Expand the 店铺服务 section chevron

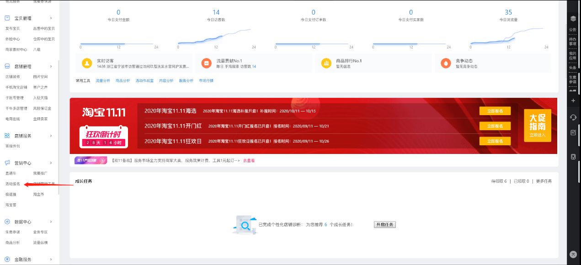(51, 136)
